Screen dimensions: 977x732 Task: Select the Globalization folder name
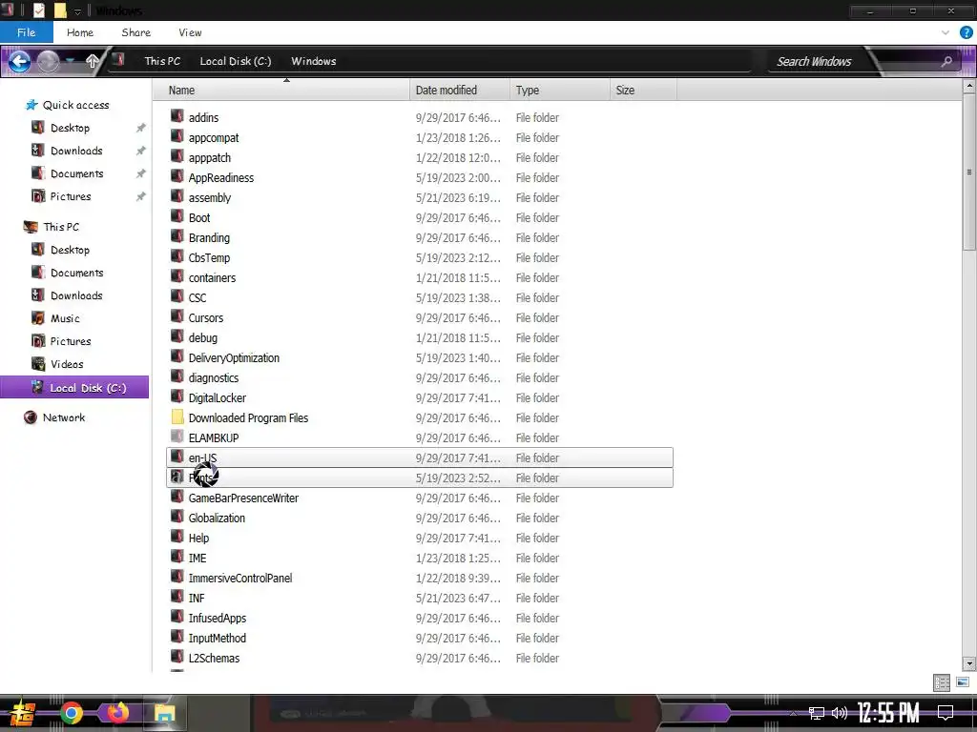pos(217,518)
